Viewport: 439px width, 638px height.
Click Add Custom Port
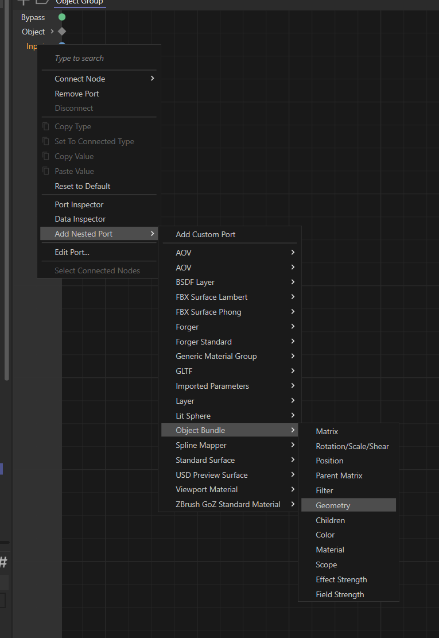[205, 234]
